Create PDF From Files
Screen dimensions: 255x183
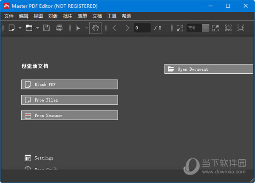point(70,100)
